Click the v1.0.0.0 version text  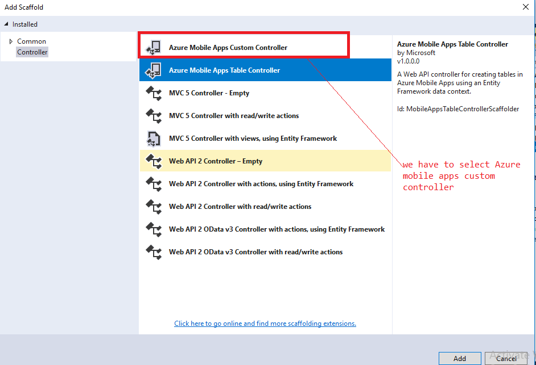click(408, 61)
